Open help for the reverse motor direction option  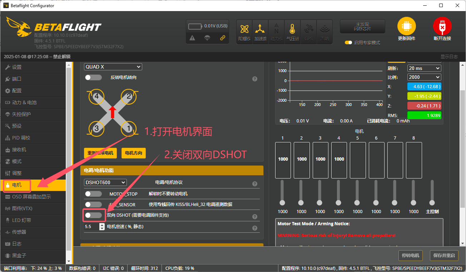coord(255,79)
